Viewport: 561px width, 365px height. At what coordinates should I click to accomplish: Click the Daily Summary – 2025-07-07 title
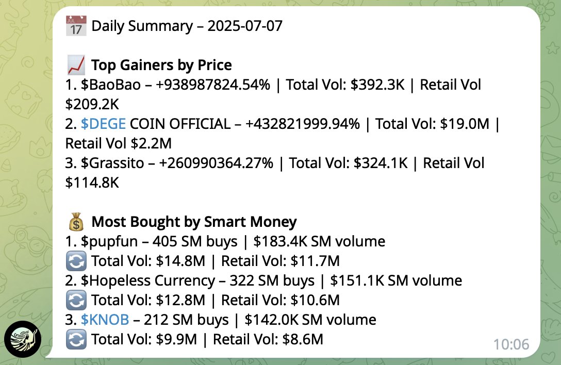pos(187,26)
